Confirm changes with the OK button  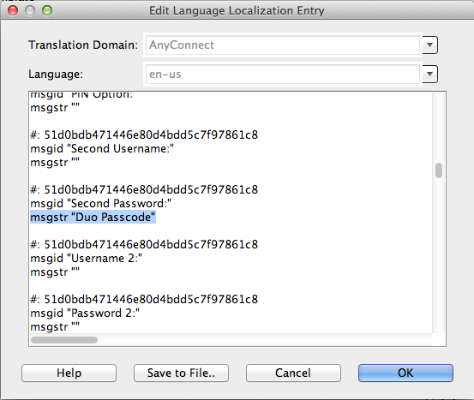point(405,373)
